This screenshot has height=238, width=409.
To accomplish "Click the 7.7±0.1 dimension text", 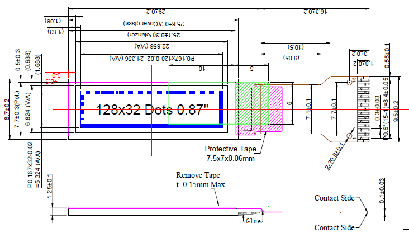I will pos(334,110).
